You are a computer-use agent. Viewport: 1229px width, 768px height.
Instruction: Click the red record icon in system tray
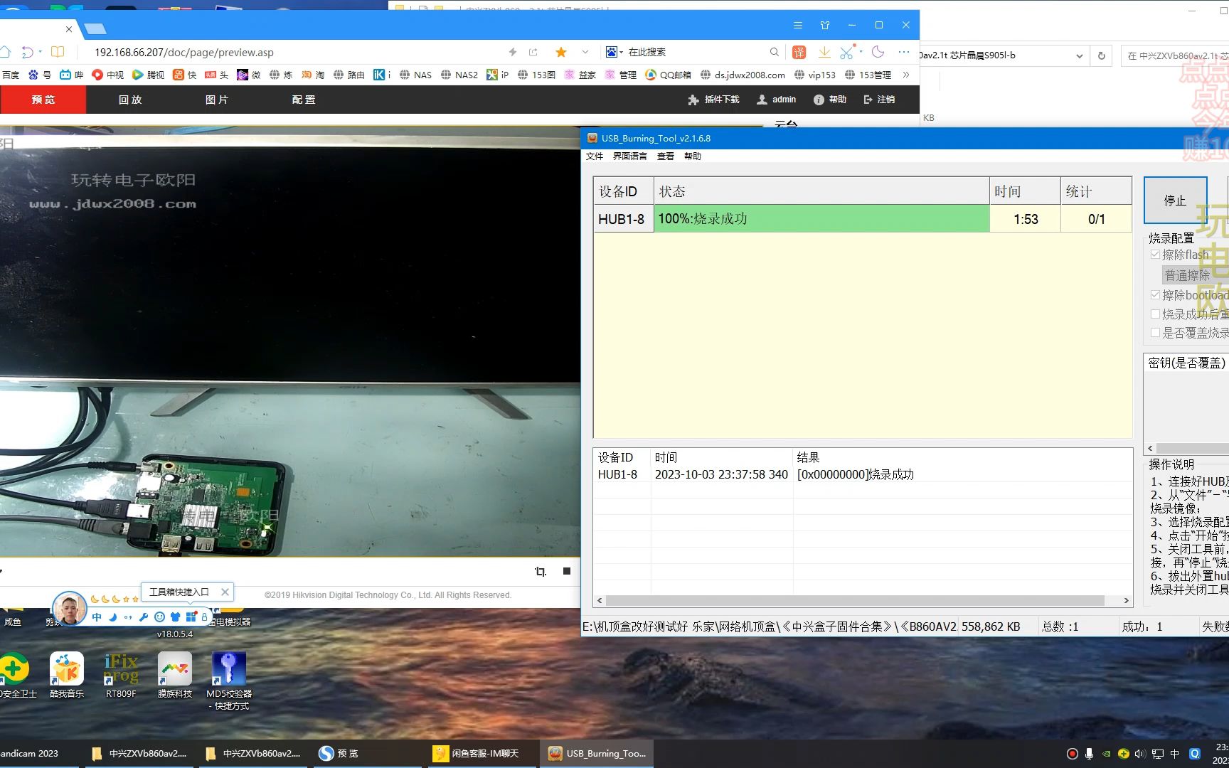(1073, 754)
